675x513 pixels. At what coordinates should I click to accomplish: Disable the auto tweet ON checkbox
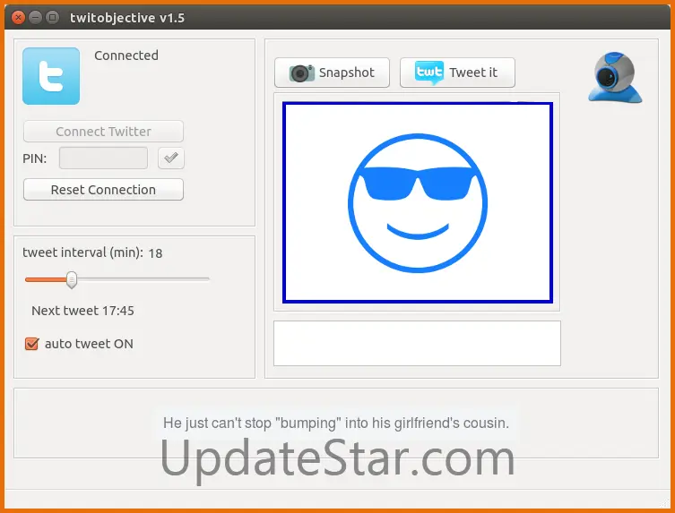tap(32, 344)
